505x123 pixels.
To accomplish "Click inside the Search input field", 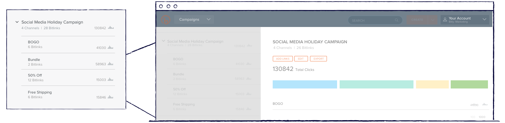I will pyautogui.click(x=375, y=20).
